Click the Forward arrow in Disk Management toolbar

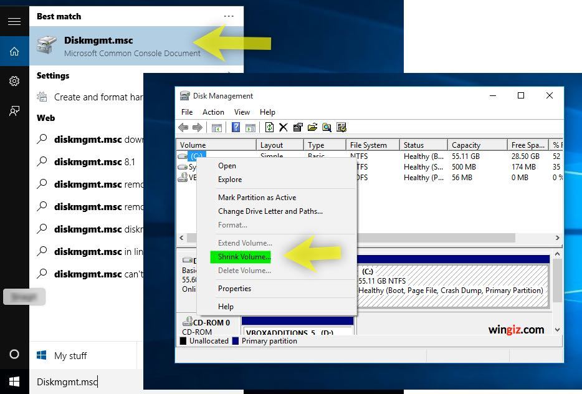pos(198,127)
